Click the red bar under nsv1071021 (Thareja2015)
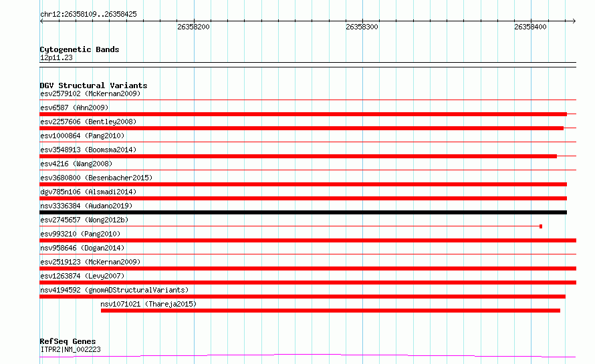Screen dimensions: 595x364 (x=330, y=311)
